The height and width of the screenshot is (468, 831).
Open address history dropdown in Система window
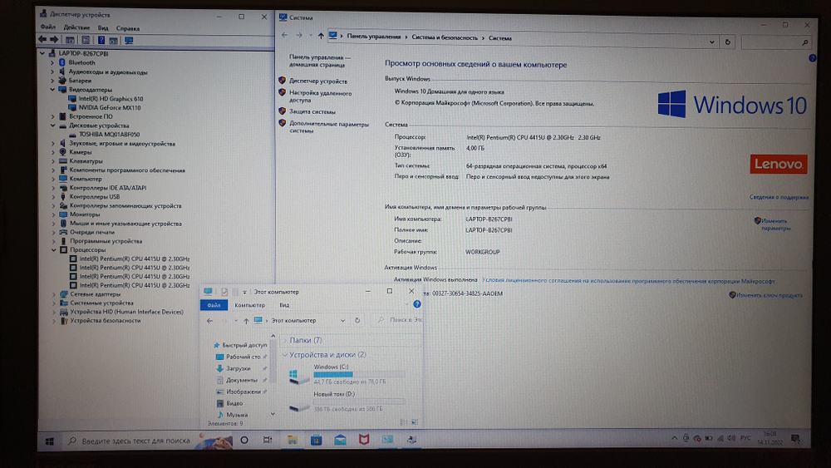coord(712,42)
